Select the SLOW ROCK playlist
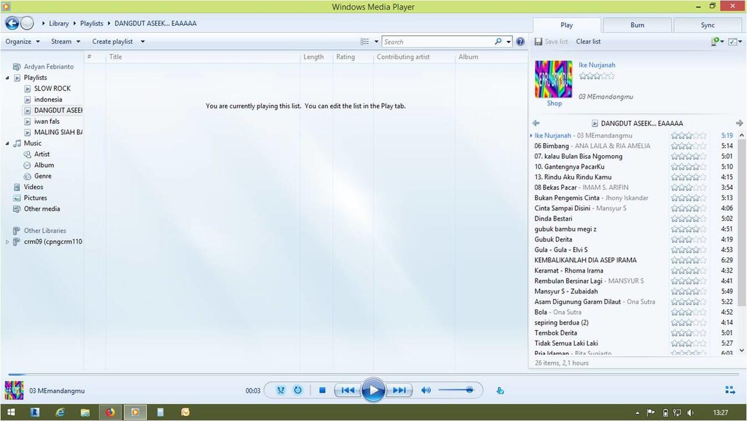 [52, 89]
